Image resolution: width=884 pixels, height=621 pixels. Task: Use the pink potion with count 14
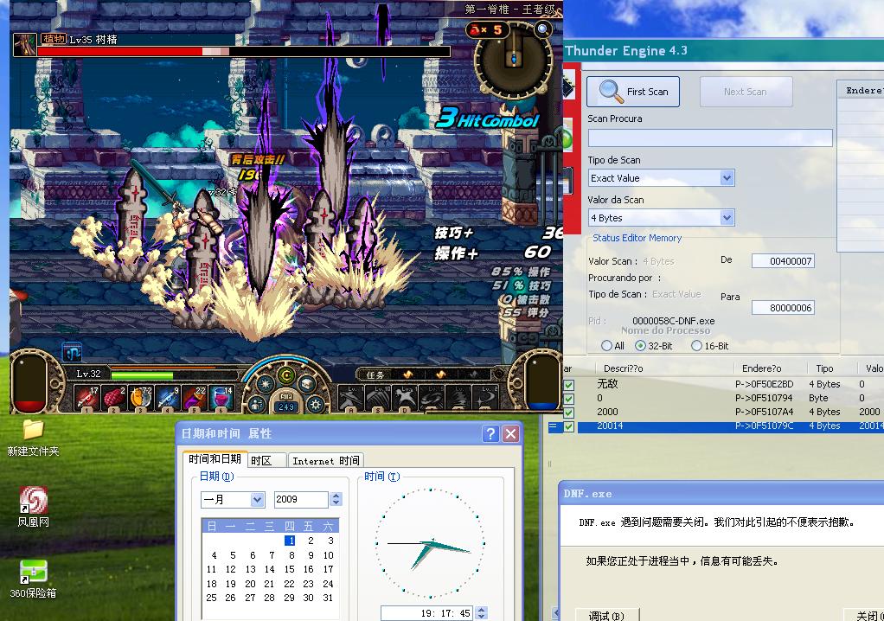(221, 397)
